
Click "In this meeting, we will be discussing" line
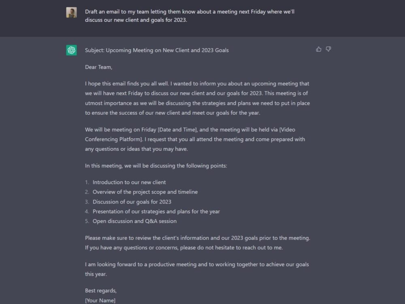(156, 166)
